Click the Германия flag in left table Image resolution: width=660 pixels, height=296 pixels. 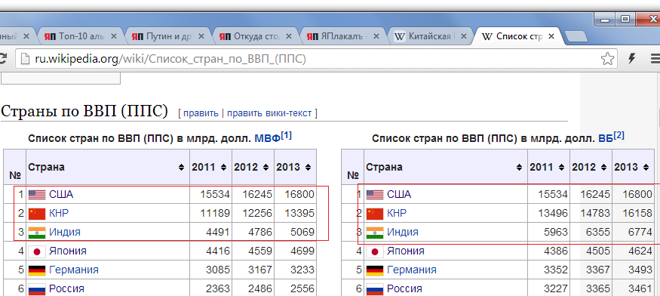(37, 270)
